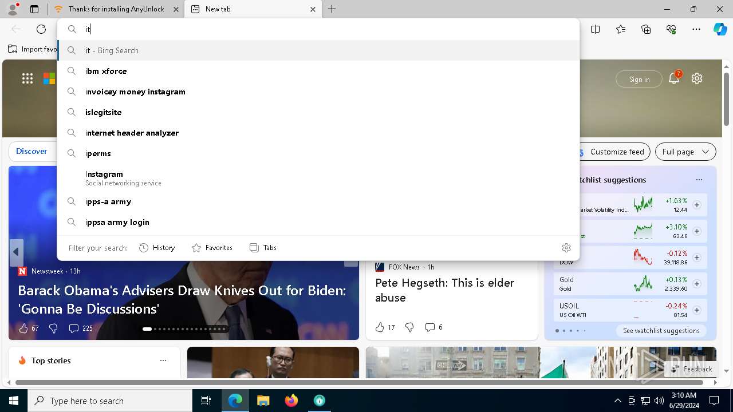Image resolution: width=733 pixels, height=412 pixels.
Task: Like the FOX News article
Action: pyautogui.click(x=385, y=327)
